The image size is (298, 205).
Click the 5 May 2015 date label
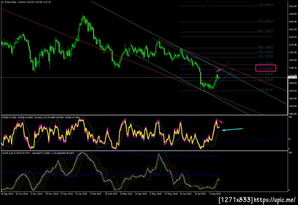coord(156,194)
